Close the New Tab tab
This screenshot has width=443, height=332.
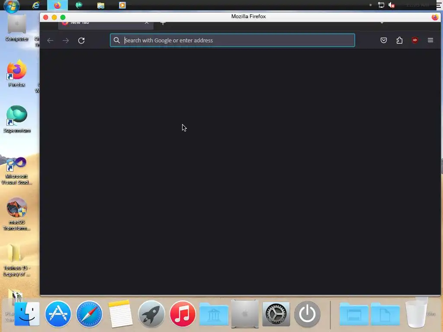click(146, 22)
